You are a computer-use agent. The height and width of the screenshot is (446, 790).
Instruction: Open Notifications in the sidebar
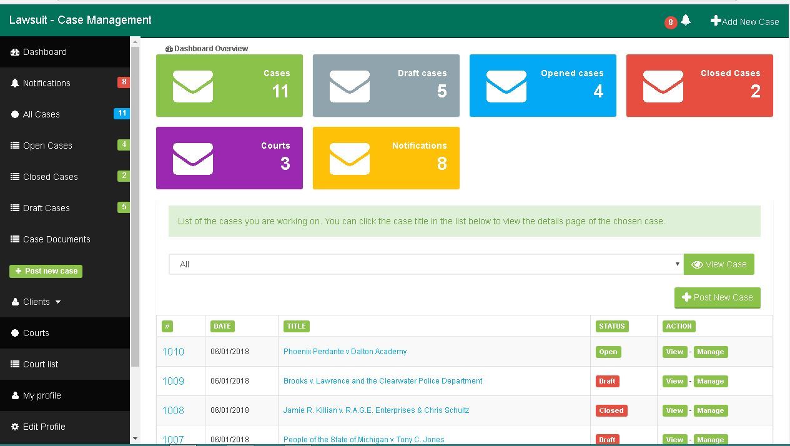(x=46, y=83)
